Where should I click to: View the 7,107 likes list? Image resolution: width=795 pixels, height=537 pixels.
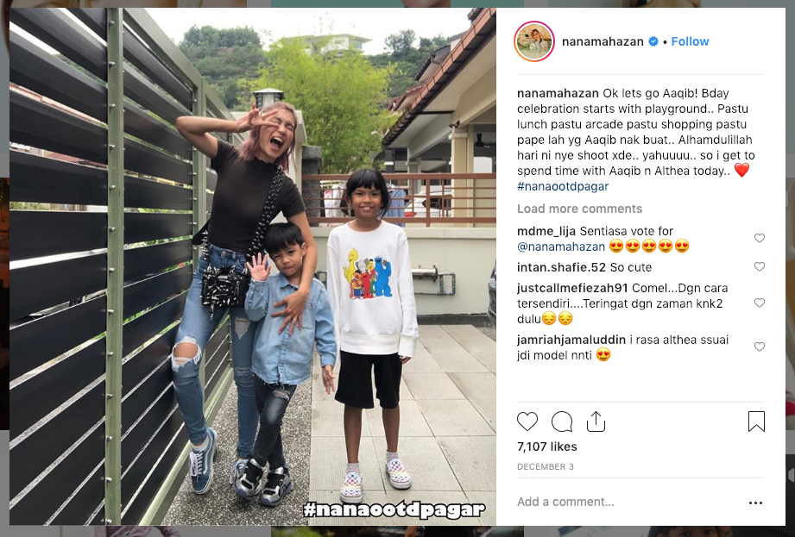546,446
